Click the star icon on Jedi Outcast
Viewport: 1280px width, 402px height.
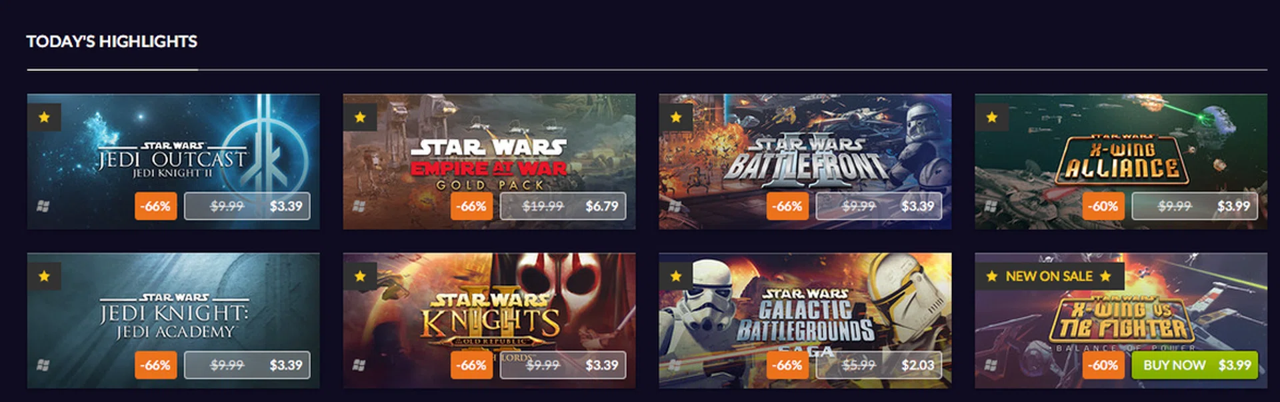(44, 117)
